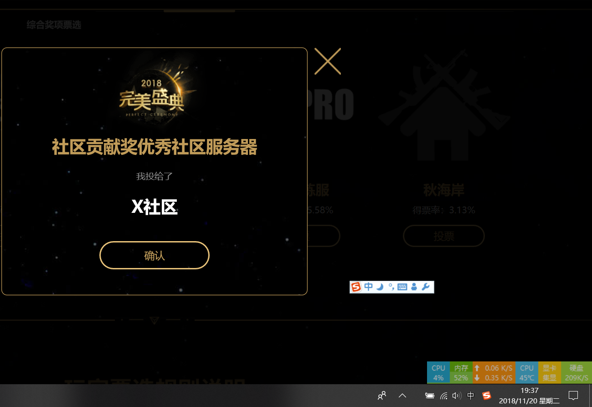Open the People icon in taskbar
The height and width of the screenshot is (407, 592).
(x=382, y=396)
